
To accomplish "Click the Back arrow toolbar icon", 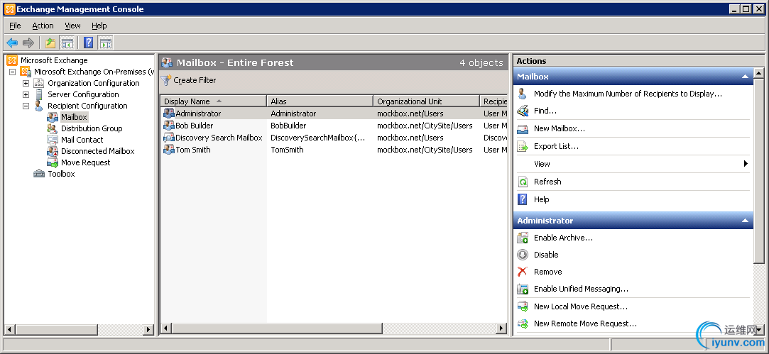I will pos(12,43).
